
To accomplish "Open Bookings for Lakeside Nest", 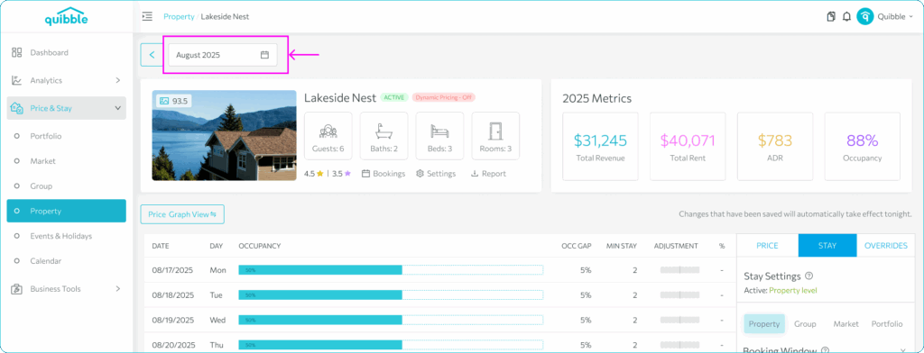I will (383, 174).
